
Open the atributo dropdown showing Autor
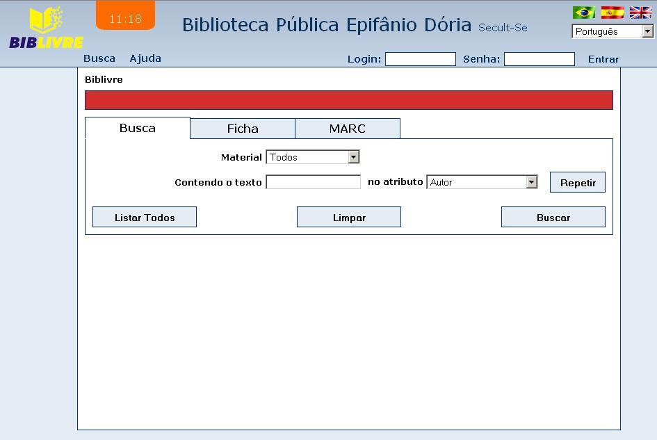[x=482, y=182]
